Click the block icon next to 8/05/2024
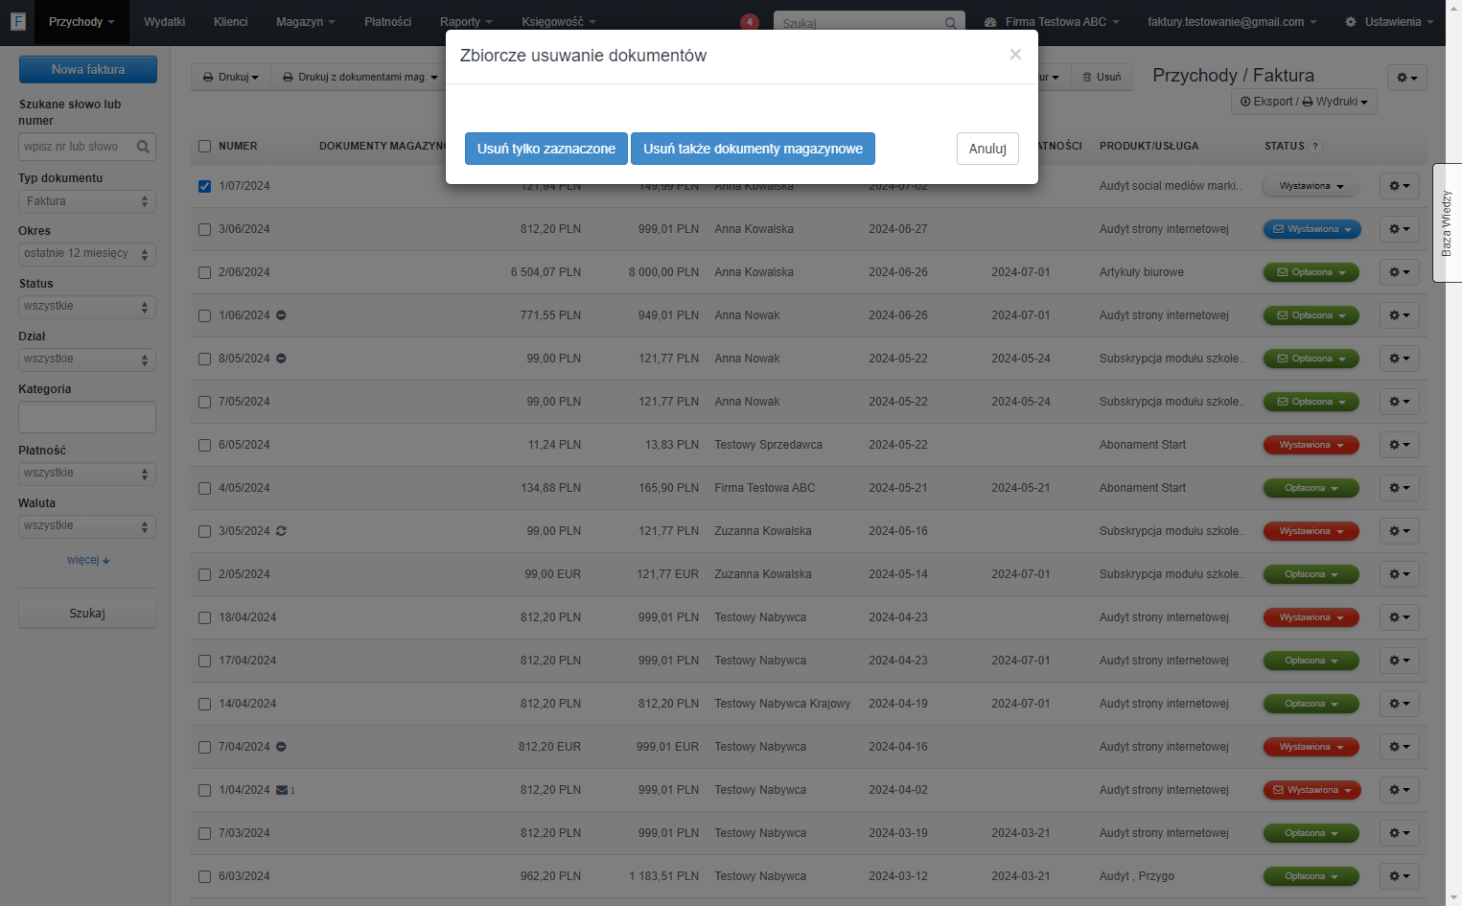Viewport: 1462px width, 906px height. pyautogui.click(x=282, y=359)
